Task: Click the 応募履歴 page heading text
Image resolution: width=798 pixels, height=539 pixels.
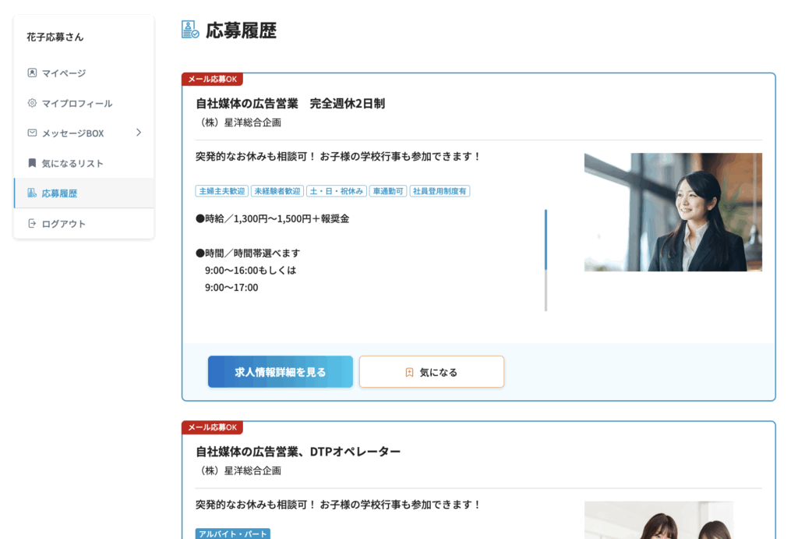Action: 242,30
